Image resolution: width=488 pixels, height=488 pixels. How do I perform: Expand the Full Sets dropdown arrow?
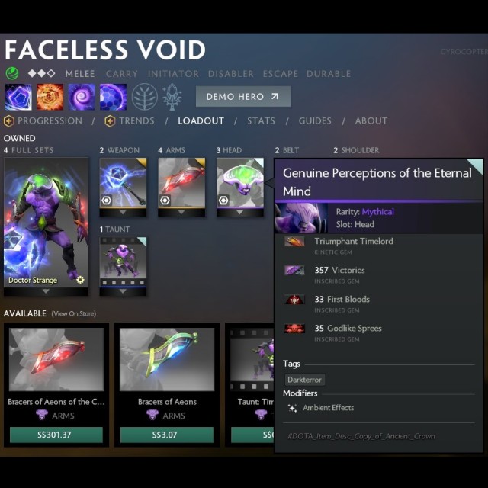click(x=46, y=291)
